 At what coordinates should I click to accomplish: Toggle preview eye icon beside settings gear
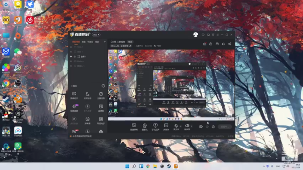[207, 127]
